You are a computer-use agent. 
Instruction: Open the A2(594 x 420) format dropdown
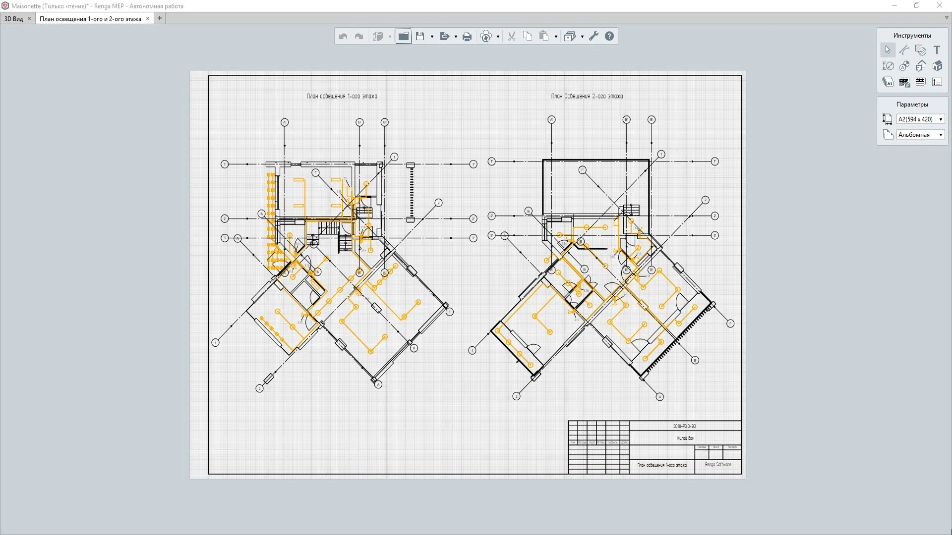pos(920,119)
